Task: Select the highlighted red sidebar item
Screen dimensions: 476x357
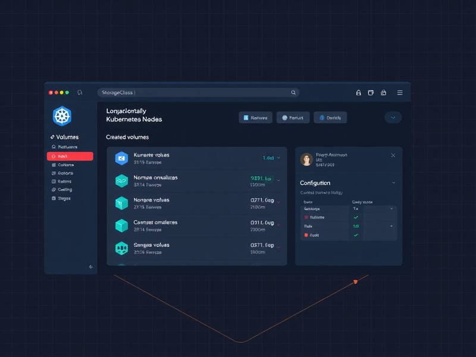Action: pyautogui.click(x=70, y=156)
